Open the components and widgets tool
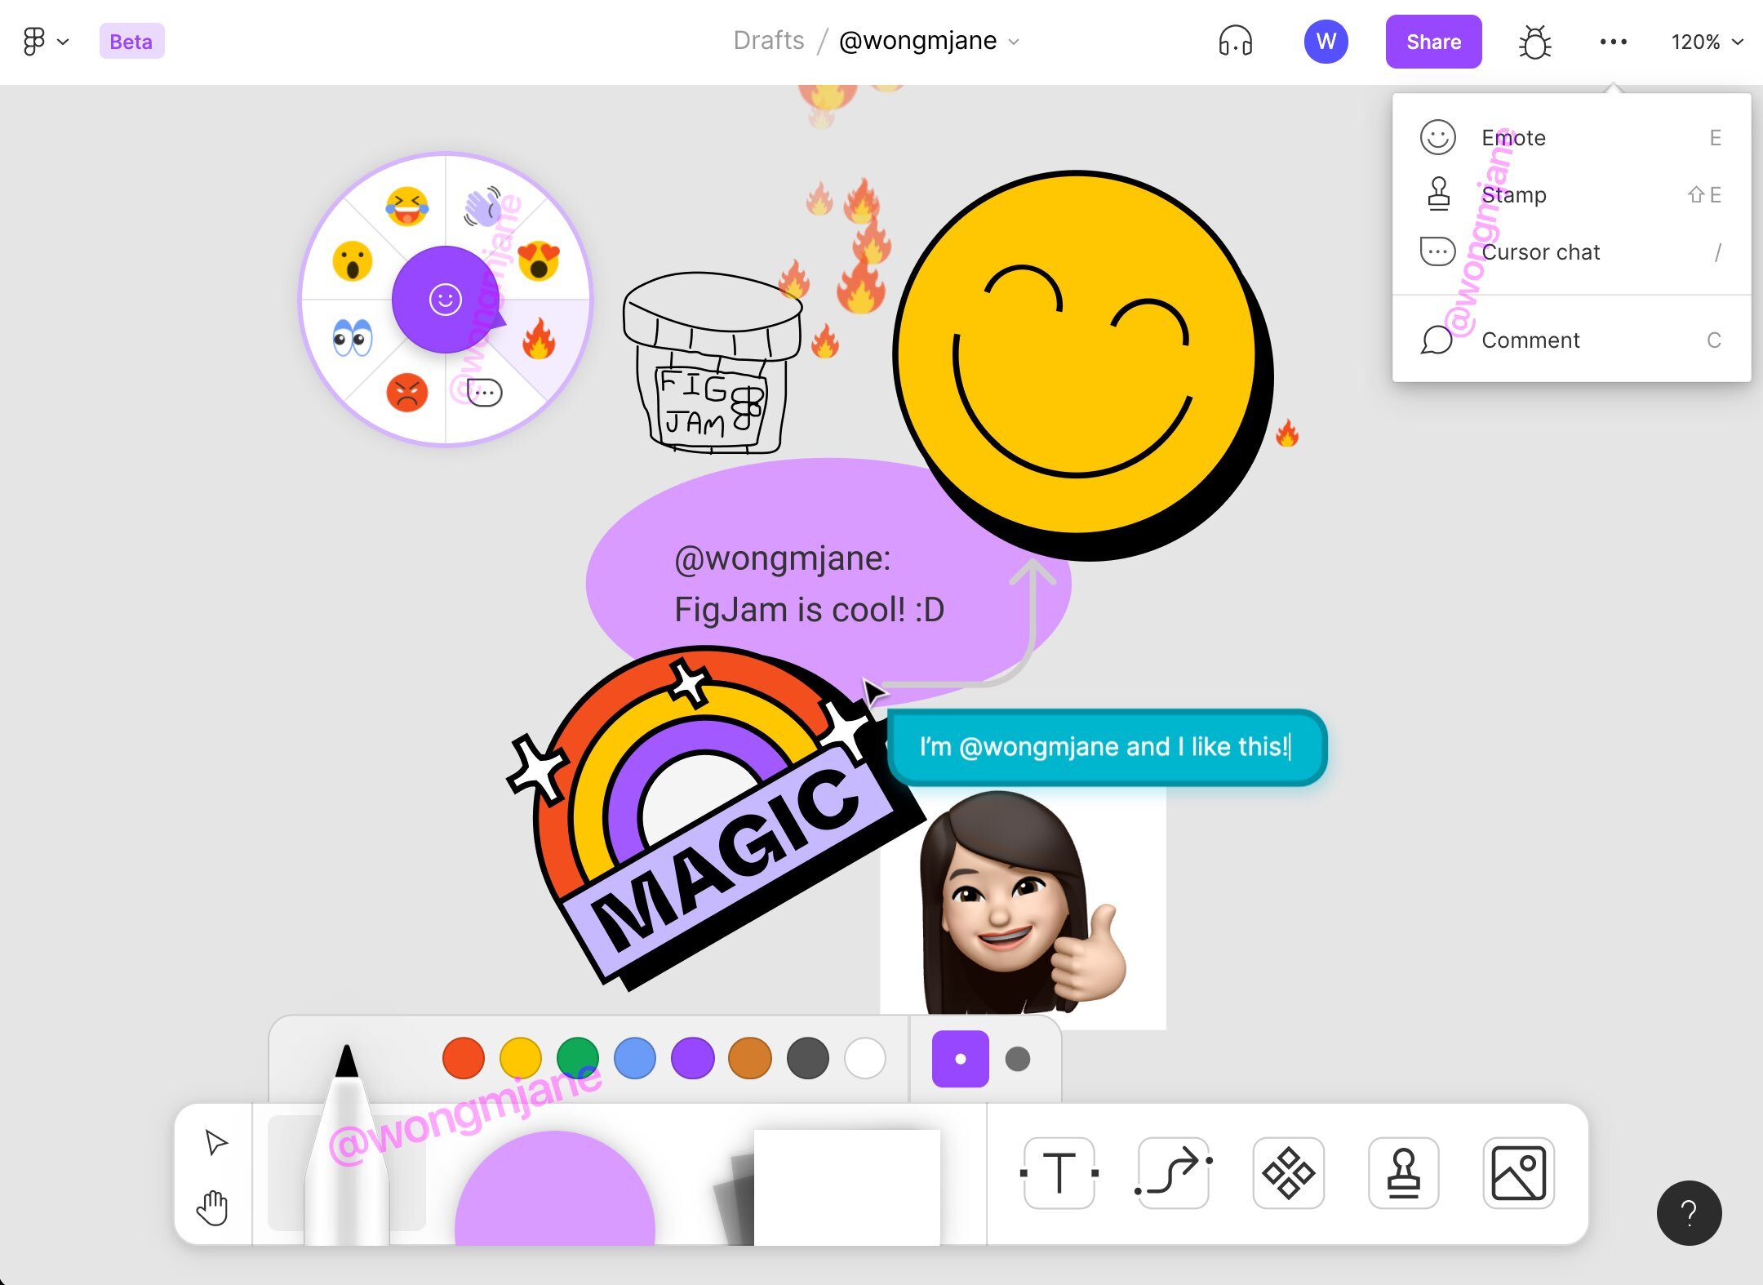Viewport: 1763px width, 1285px height. pyautogui.click(x=1288, y=1173)
